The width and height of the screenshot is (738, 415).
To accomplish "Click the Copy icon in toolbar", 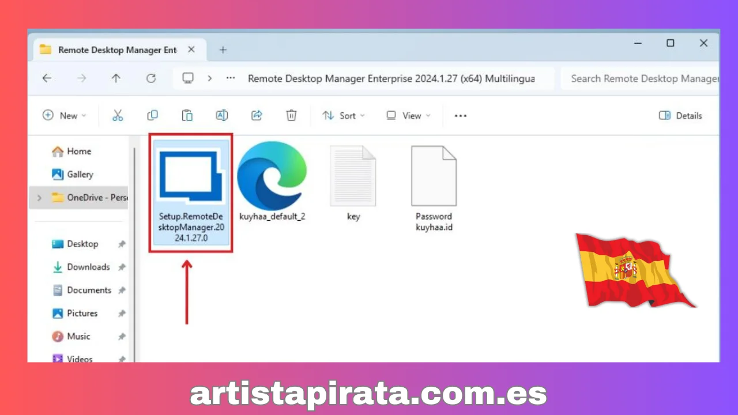I will 153,115.
